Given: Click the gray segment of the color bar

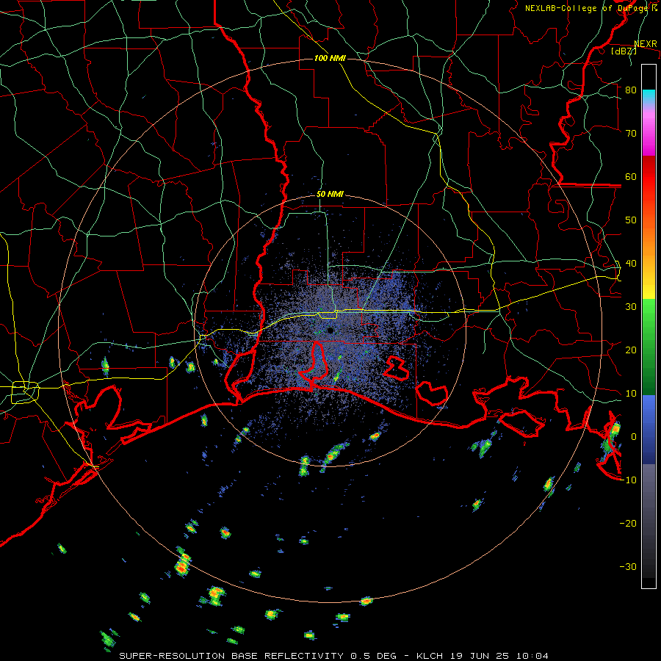Looking at the screenshot, I should click(x=649, y=497).
